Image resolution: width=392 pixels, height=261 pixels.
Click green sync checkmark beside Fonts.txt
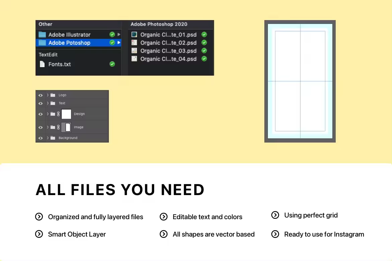point(112,64)
